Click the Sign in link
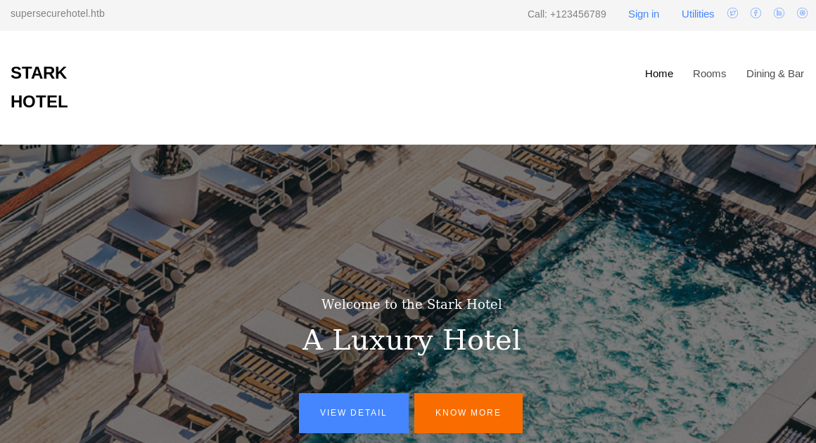 pyautogui.click(x=643, y=14)
